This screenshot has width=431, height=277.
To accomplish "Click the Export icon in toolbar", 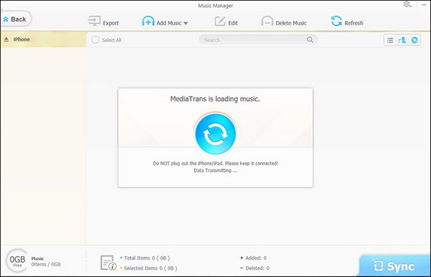I will point(94,22).
